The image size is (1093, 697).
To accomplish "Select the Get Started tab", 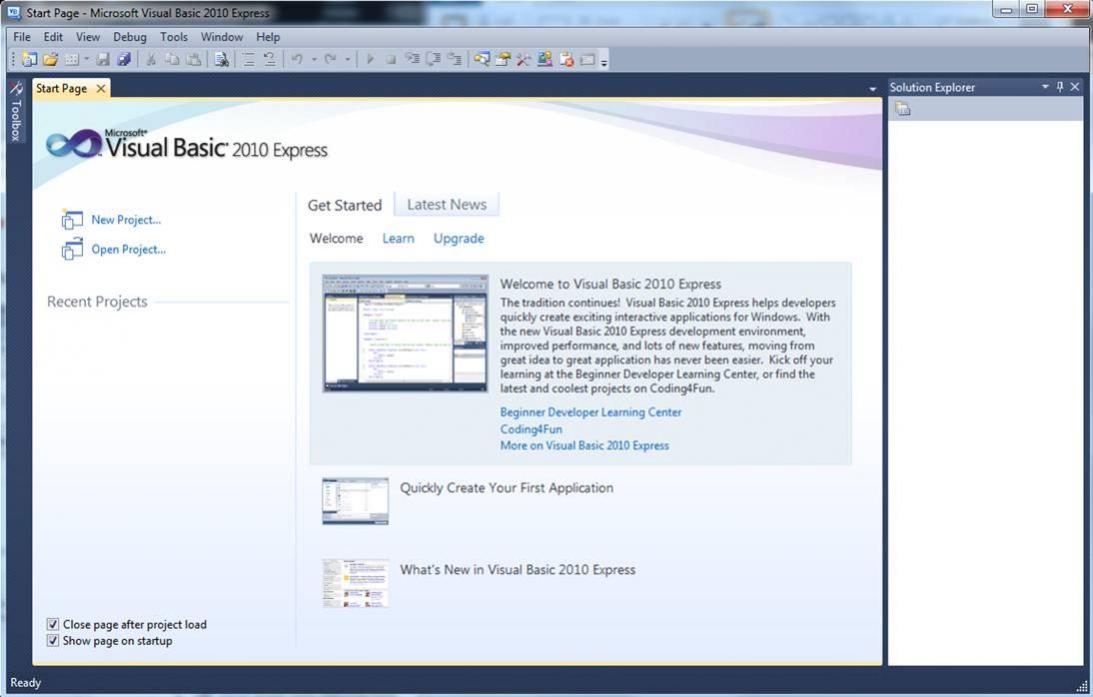I will coord(345,205).
